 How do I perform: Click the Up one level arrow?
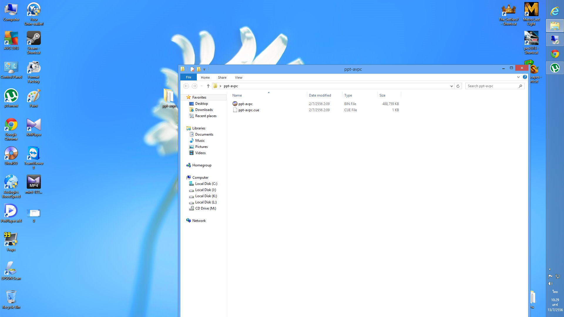click(x=208, y=86)
